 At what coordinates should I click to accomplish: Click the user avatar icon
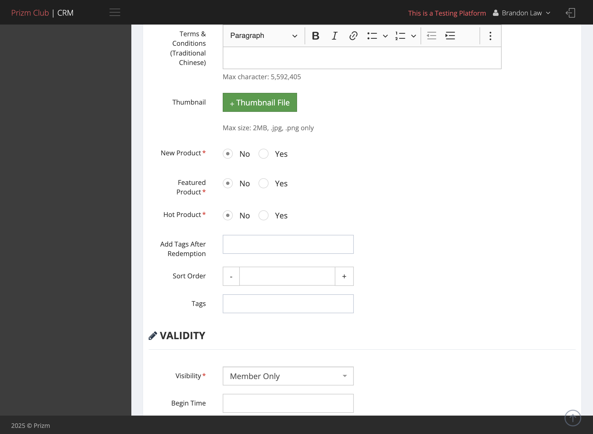point(496,13)
